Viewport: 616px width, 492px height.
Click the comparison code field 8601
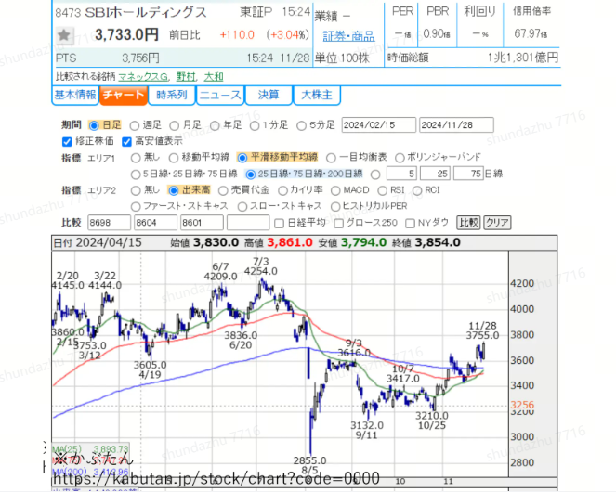click(x=202, y=223)
